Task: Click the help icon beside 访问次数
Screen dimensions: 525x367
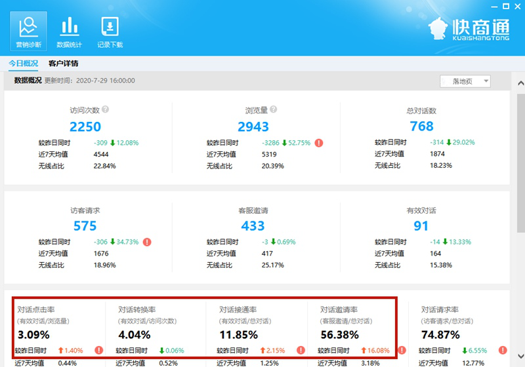Action: (x=105, y=110)
